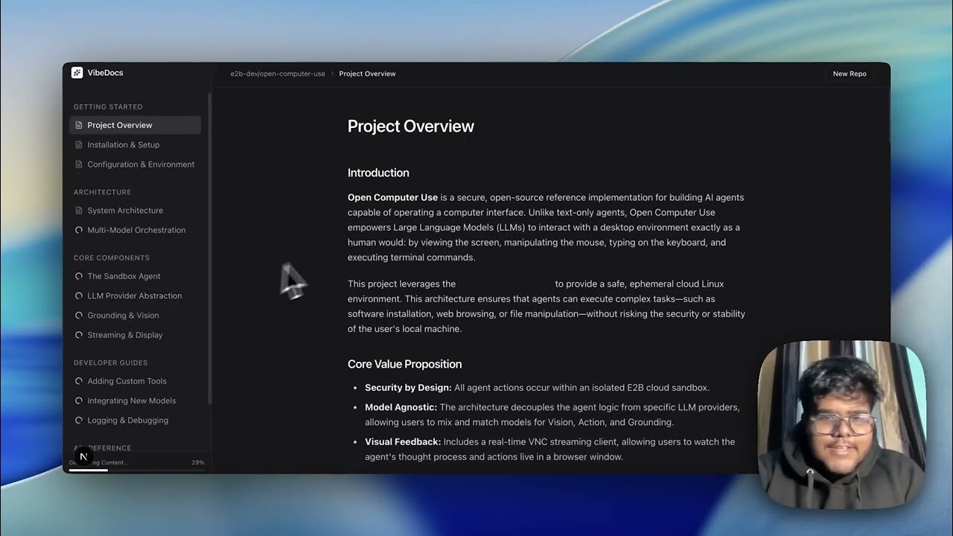The image size is (953, 536).
Task: Click the VibeDocs logo icon
Action: [x=77, y=72]
